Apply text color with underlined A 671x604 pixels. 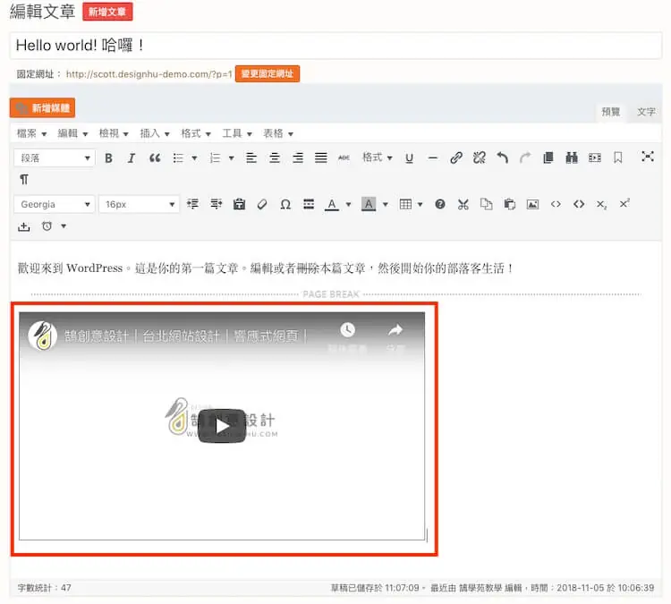pyautogui.click(x=332, y=205)
